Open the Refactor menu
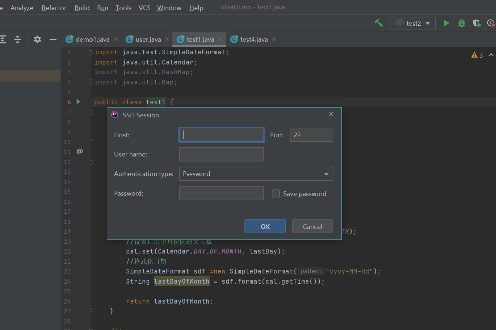Screen dimensions: 496x330 54,8
